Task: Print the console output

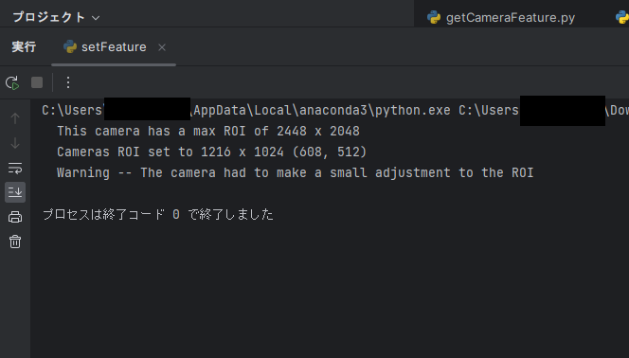Action: point(15,217)
